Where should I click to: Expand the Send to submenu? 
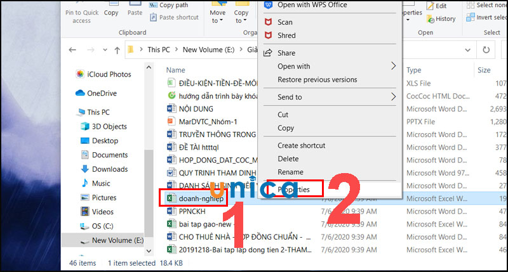coord(290,97)
